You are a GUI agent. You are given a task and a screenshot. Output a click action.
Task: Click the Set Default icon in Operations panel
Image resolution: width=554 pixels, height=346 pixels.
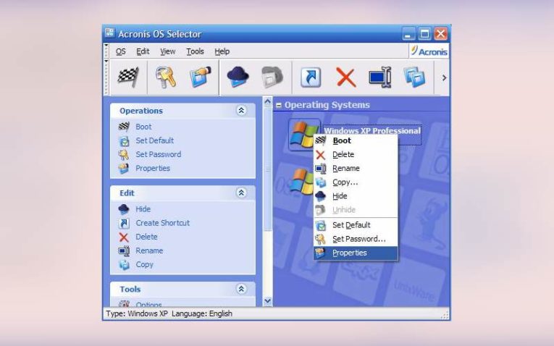coord(124,141)
